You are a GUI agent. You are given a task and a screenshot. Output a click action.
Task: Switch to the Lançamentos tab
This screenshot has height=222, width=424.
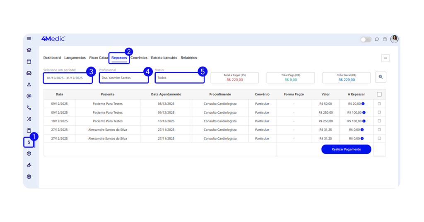pyautogui.click(x=75, y=58)
